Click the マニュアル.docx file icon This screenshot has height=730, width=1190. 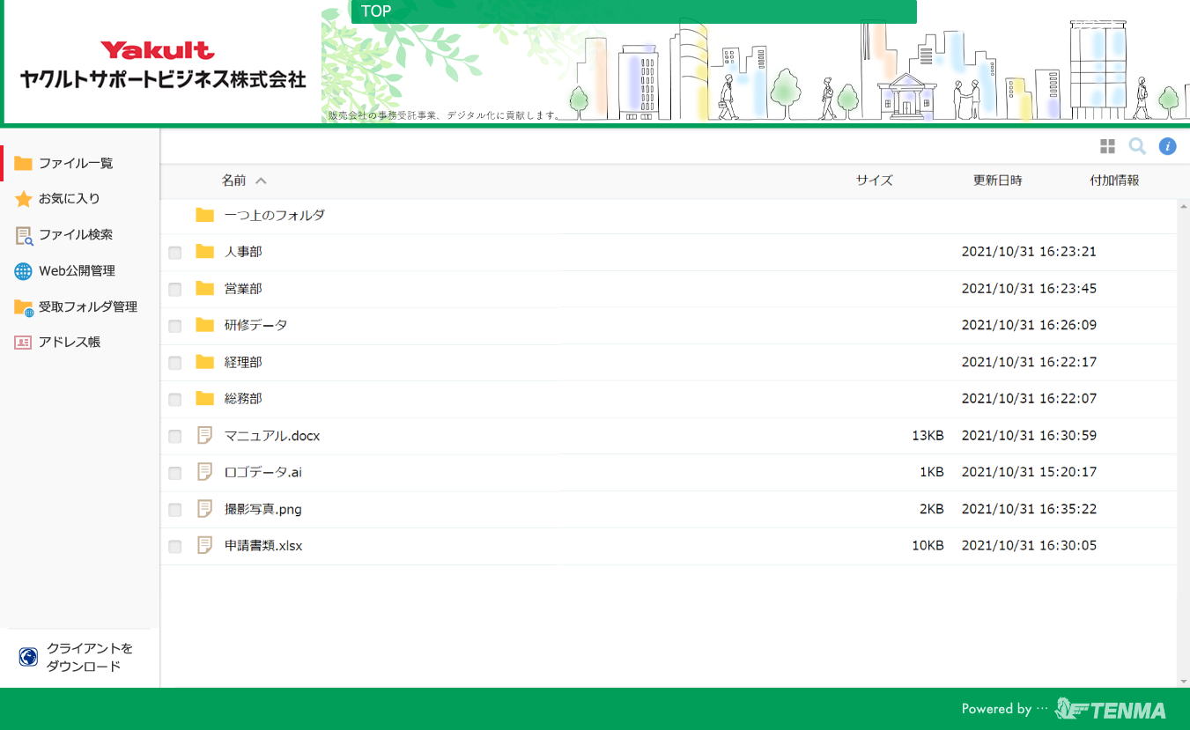(205, 435)
